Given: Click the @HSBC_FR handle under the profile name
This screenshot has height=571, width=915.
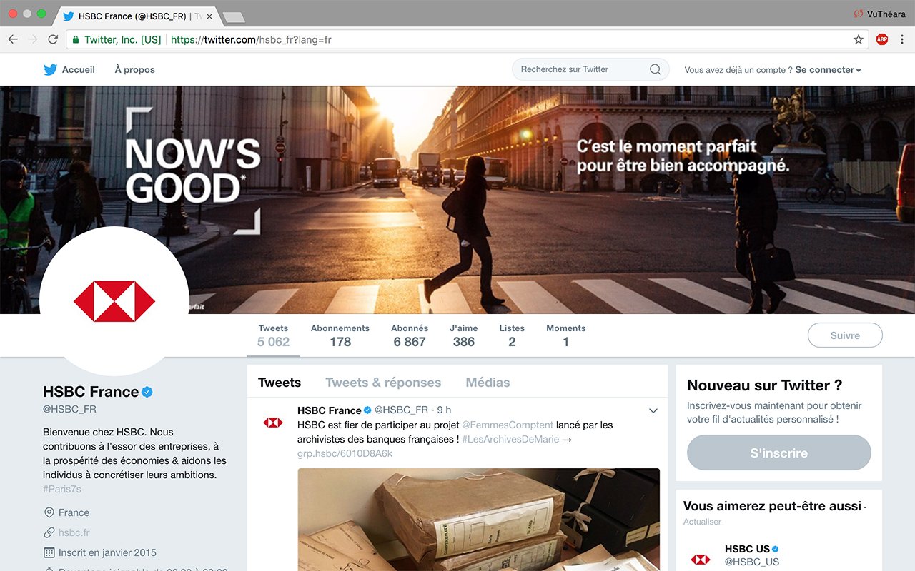Looking at the screenshot, I should 69,410.
